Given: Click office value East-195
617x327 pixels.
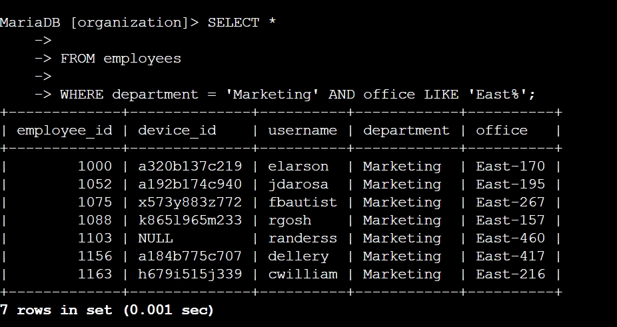Looking at the screenshot, I should [x=510, y=184].
